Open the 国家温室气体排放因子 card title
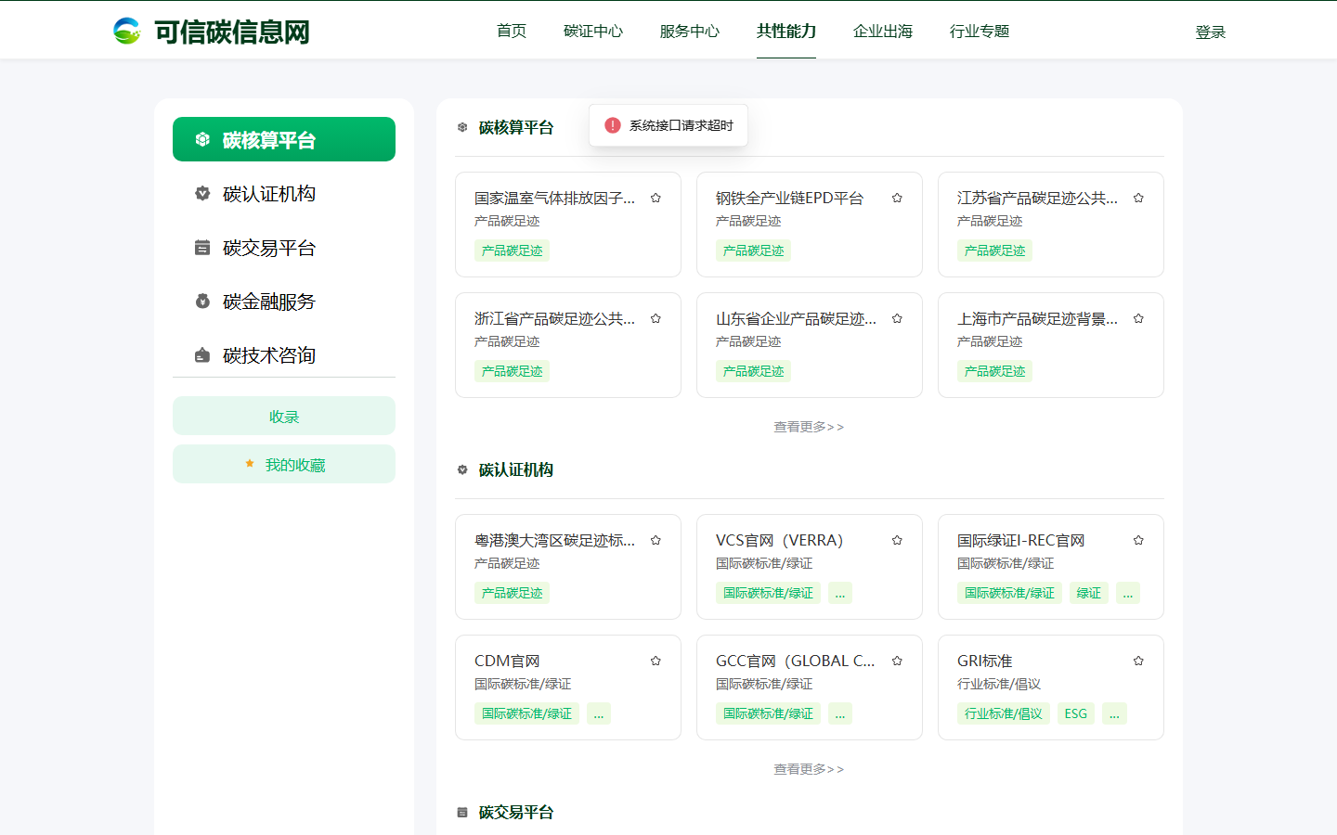Screen dimensions: 1337x835 555,198
